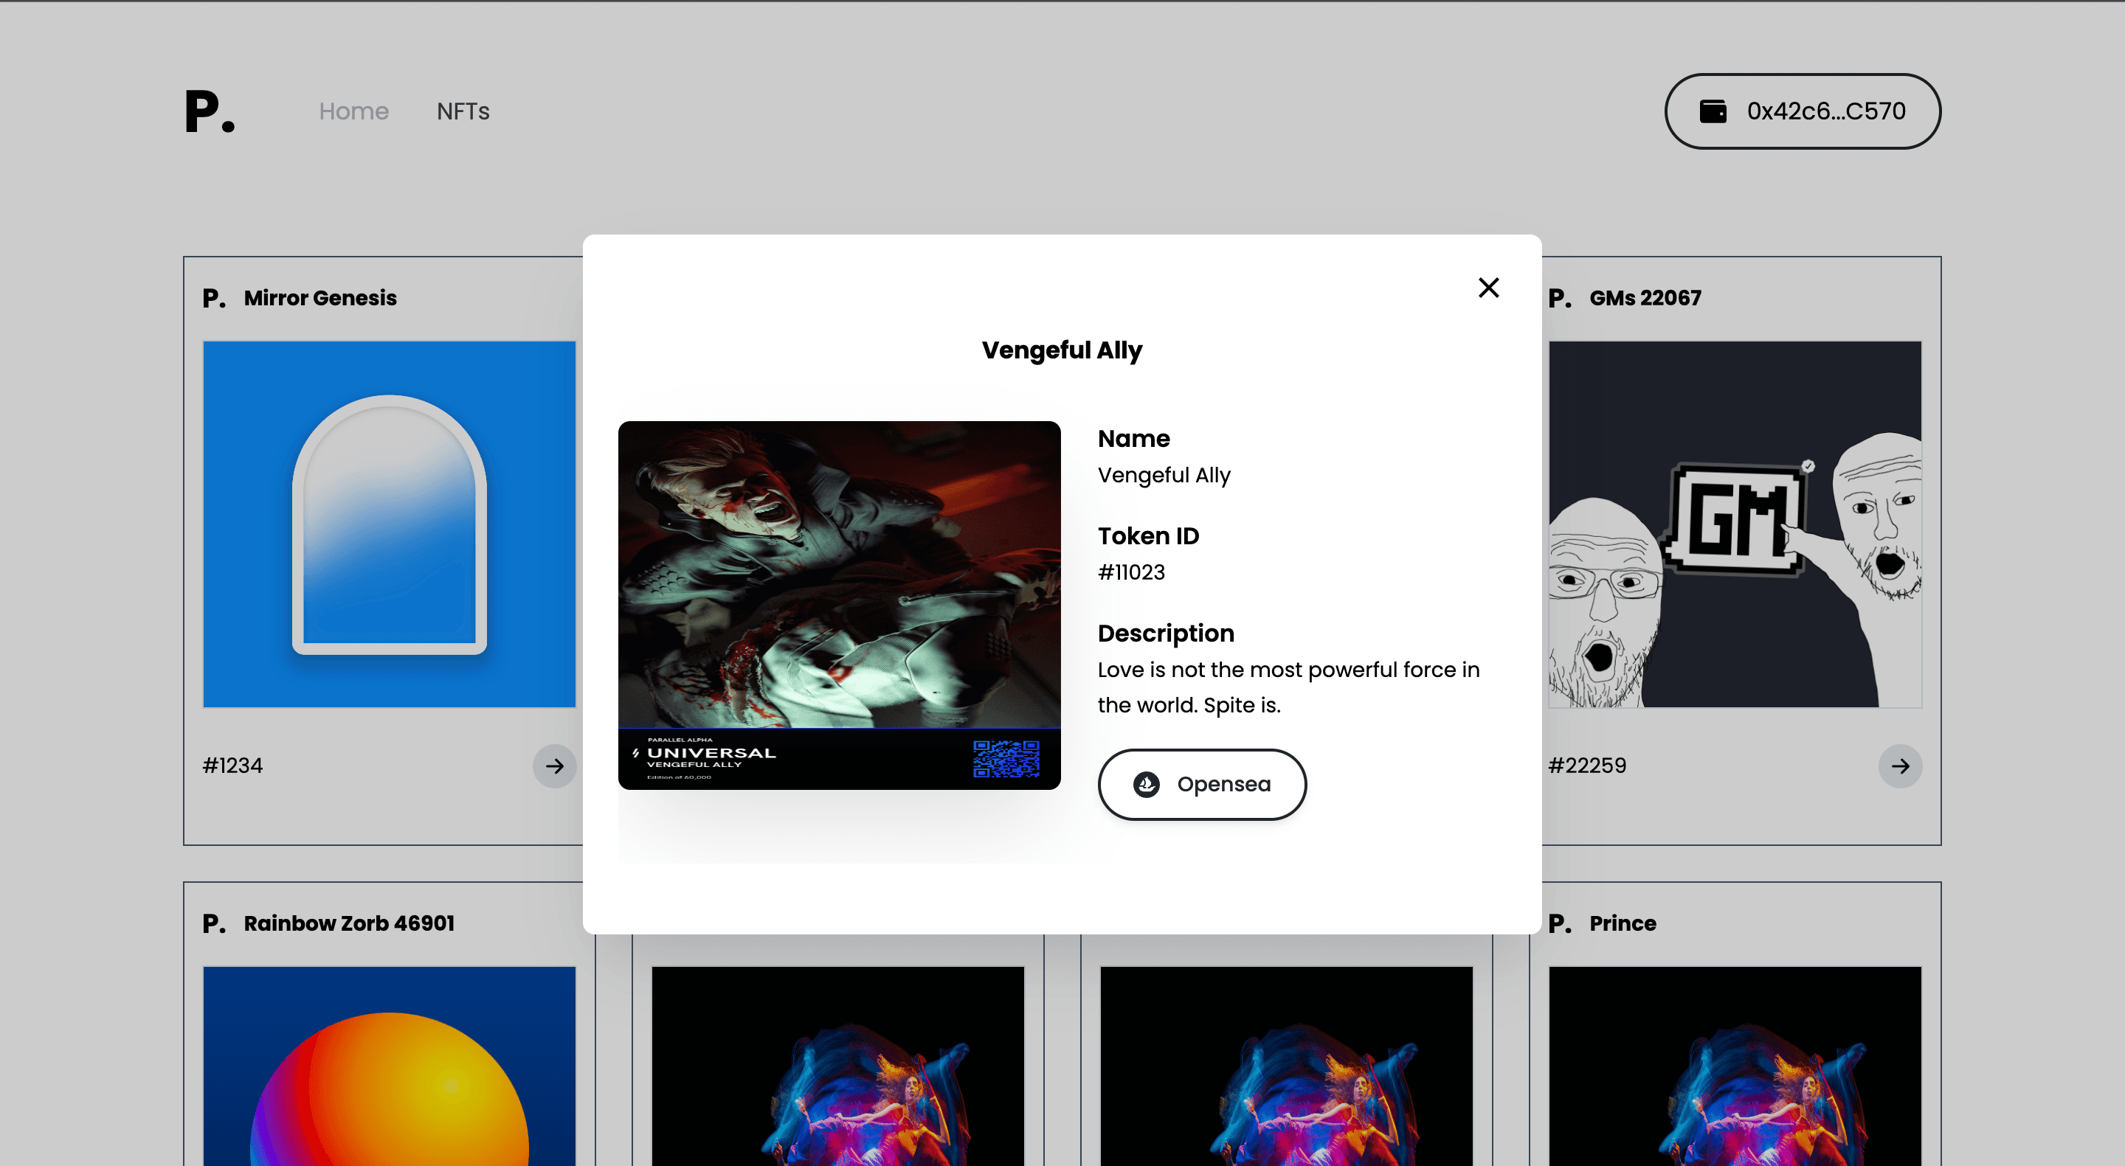
Task: Click the Mirror Genesis title
Action: click(320, 298)
